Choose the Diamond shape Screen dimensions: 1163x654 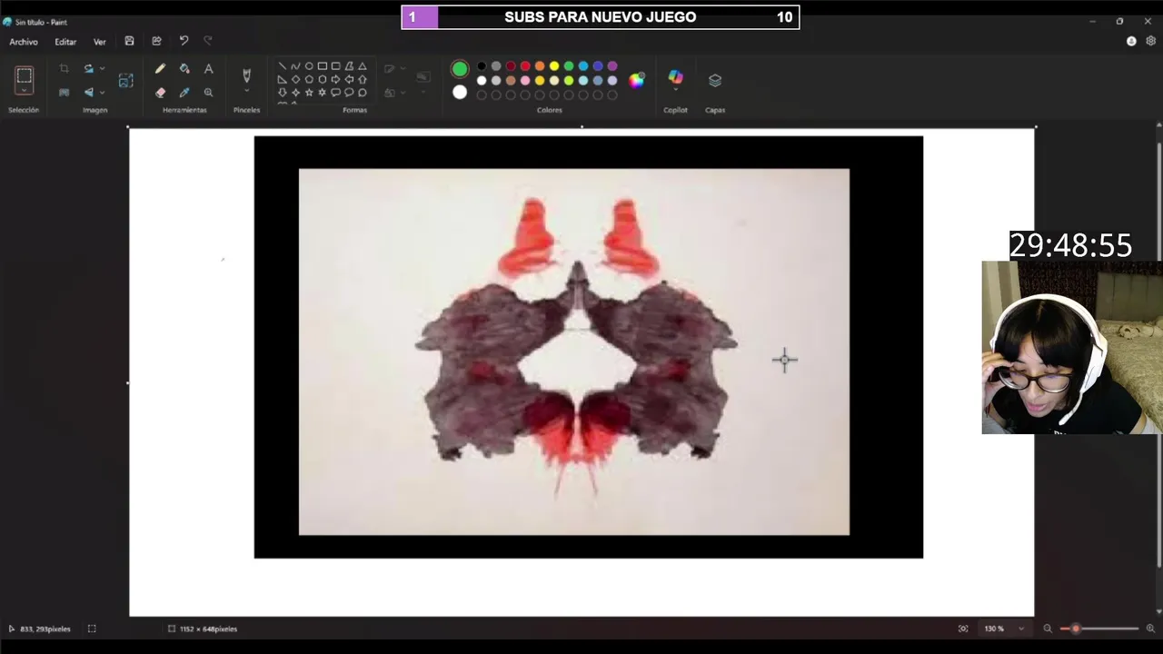click(295, 79)
